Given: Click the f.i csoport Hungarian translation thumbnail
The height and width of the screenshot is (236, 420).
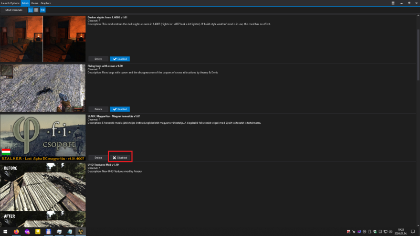Looking at the screenshot, I should coord(43,137).
